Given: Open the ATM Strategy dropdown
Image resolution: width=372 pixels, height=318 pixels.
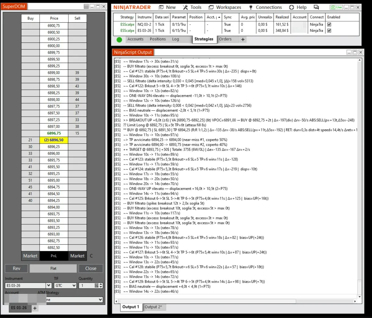Looking at the screenshot, I should click(100, 300).
